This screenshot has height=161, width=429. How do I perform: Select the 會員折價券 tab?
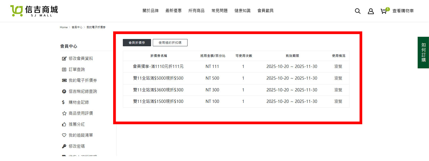coord(137,43)
